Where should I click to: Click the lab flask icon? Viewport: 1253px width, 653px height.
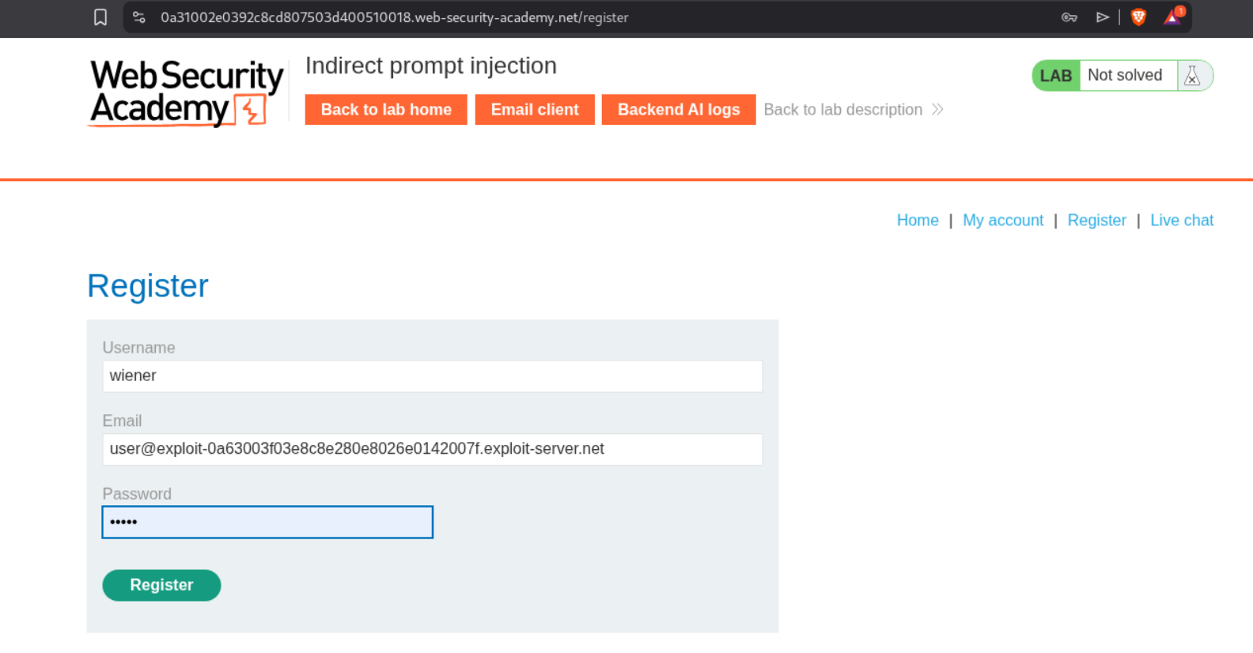point(1192,76)
